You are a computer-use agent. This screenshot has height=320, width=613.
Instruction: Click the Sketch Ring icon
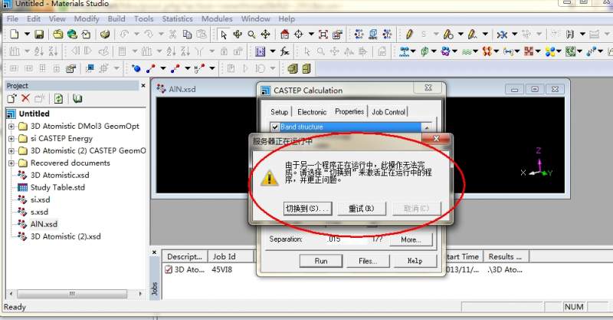[x=448, y=35]
